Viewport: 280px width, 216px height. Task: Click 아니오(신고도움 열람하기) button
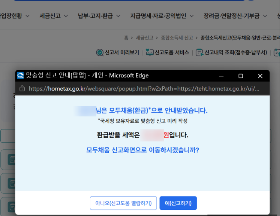tap(123, 203)
